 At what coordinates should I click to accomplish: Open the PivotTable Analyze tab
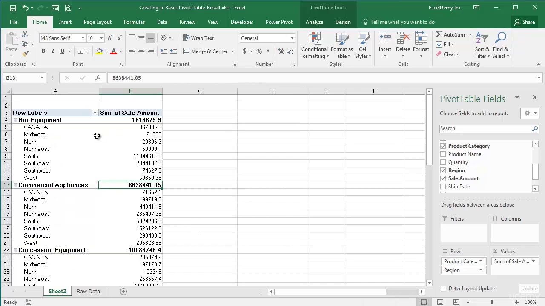click(314, 22)
